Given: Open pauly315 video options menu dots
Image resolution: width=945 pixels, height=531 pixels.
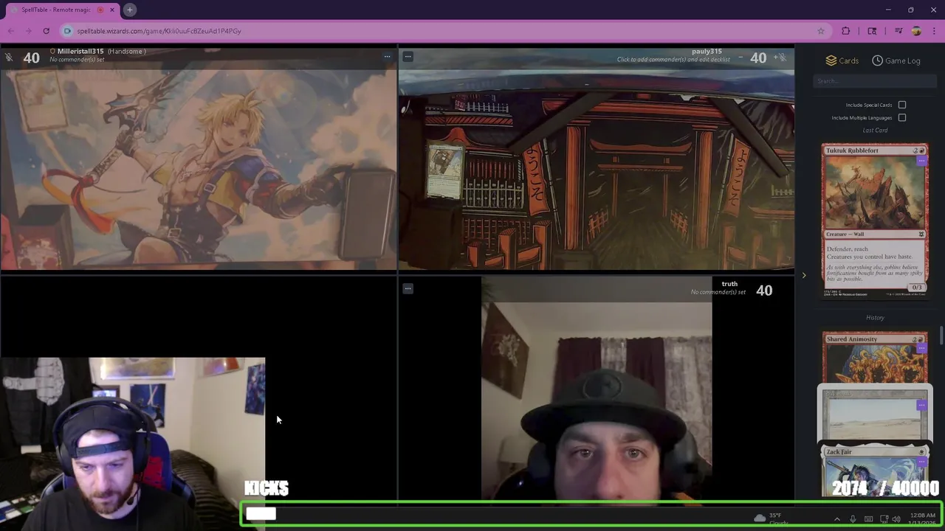Looking at the screenshot, I should (408, 56).
